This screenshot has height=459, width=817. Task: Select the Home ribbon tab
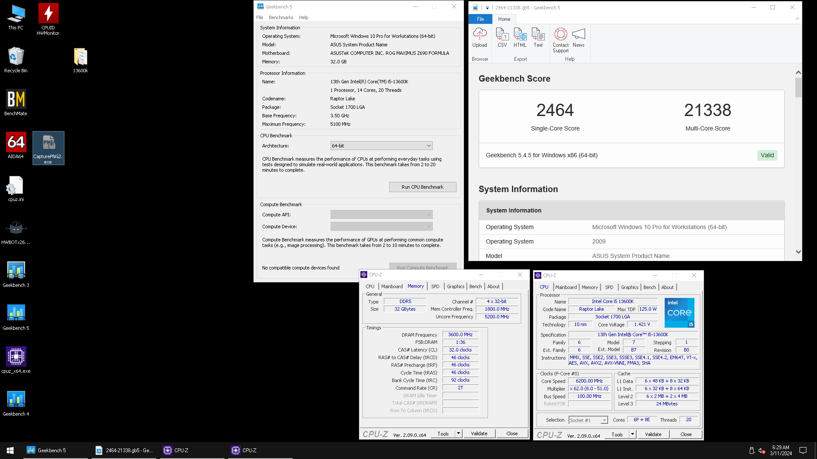[504, 19]
